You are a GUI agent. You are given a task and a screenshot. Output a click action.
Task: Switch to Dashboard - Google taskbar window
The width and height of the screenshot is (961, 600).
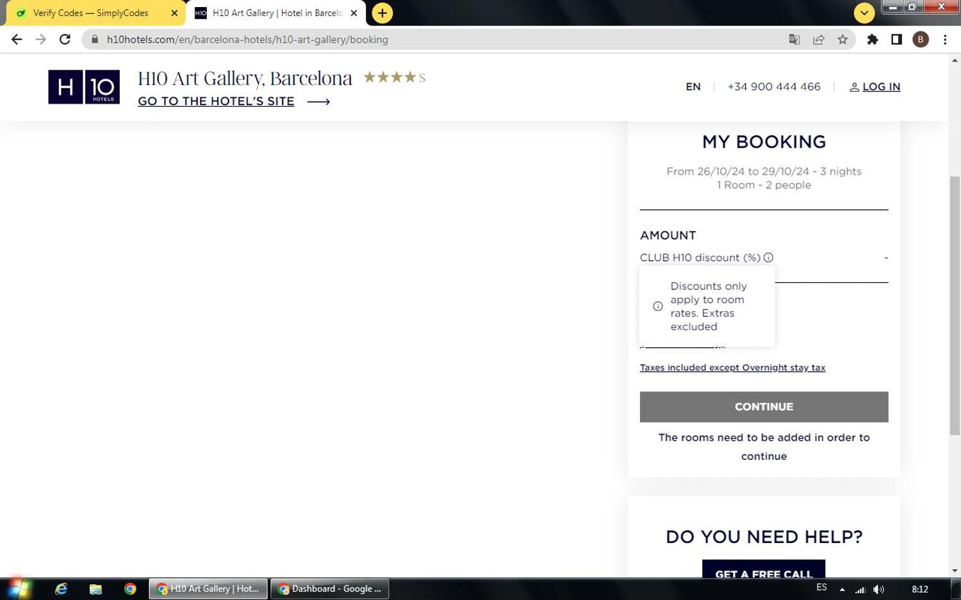coord(330,589)
